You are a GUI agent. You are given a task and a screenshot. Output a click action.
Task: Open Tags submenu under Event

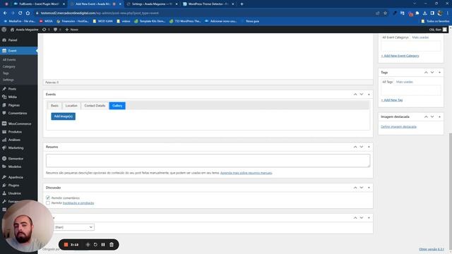click(6, 73)
